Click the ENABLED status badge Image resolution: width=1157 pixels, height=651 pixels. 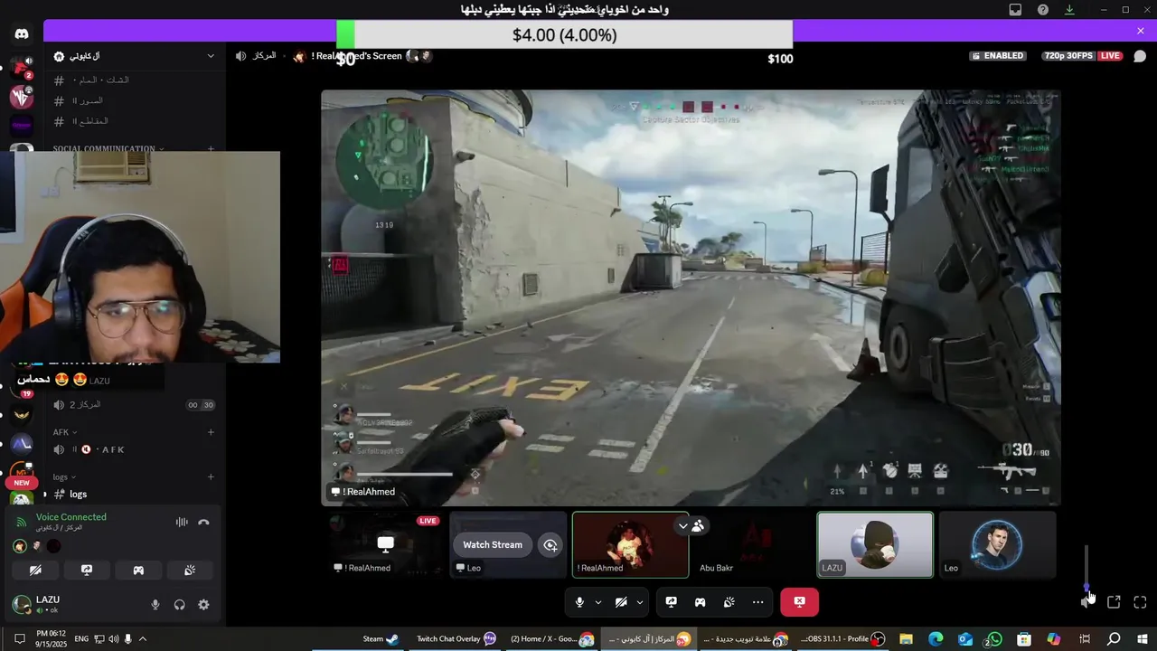998,56
